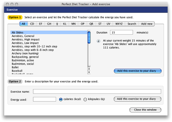
Task: Open the EF exercise tab
Action: click(x=40, y=24)
